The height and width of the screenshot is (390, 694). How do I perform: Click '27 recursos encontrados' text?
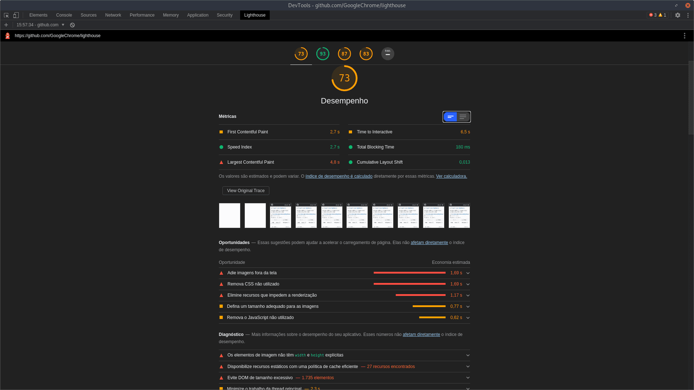coord(391,367)
